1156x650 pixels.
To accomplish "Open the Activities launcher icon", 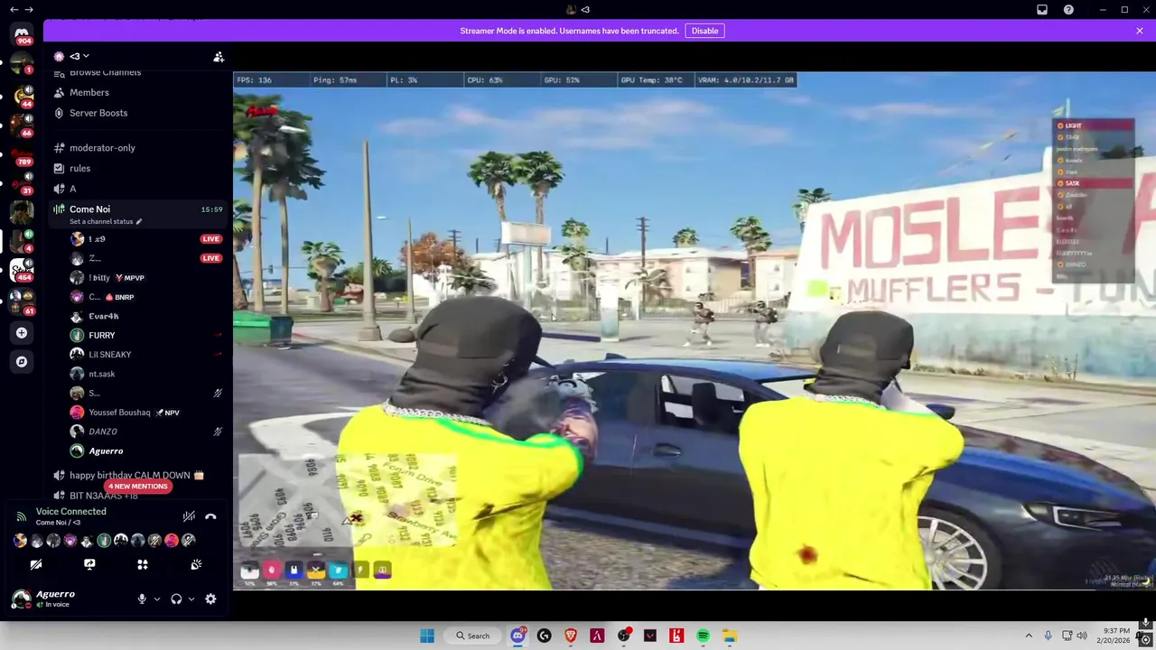I will point(143,564).
